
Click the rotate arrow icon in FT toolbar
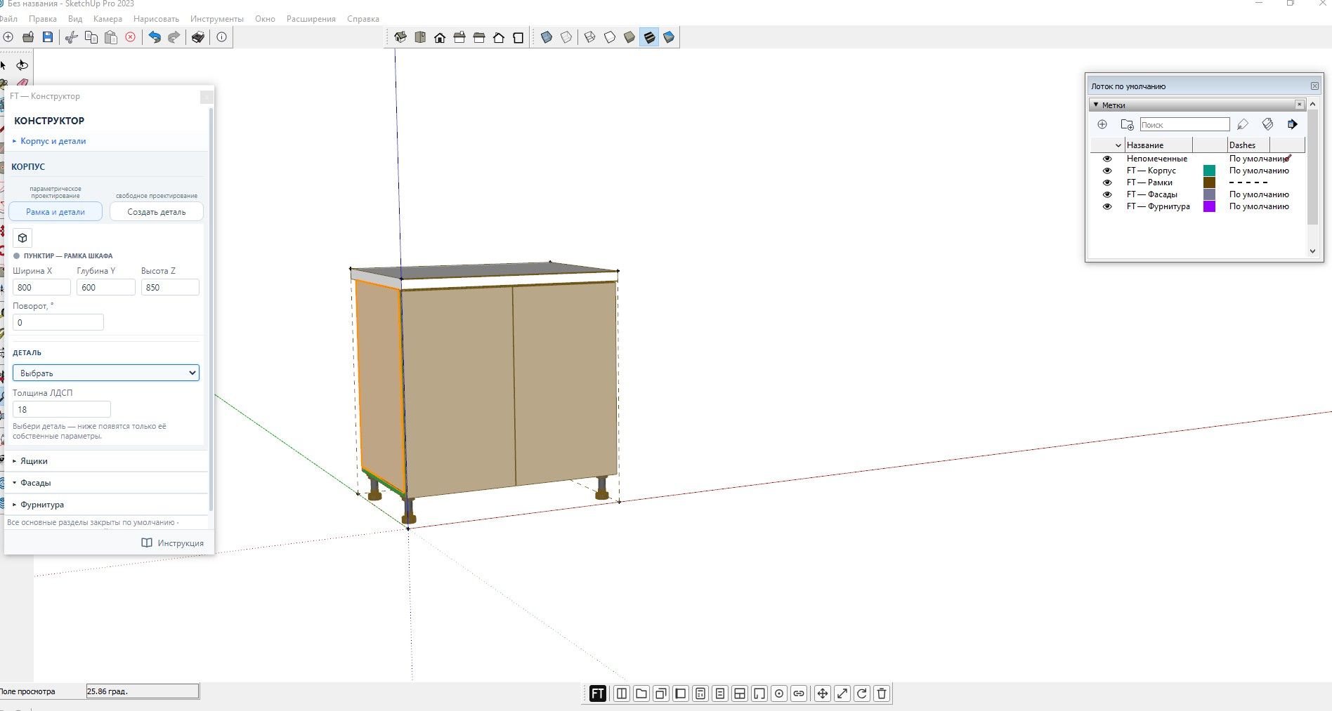[x=862, y=693]
